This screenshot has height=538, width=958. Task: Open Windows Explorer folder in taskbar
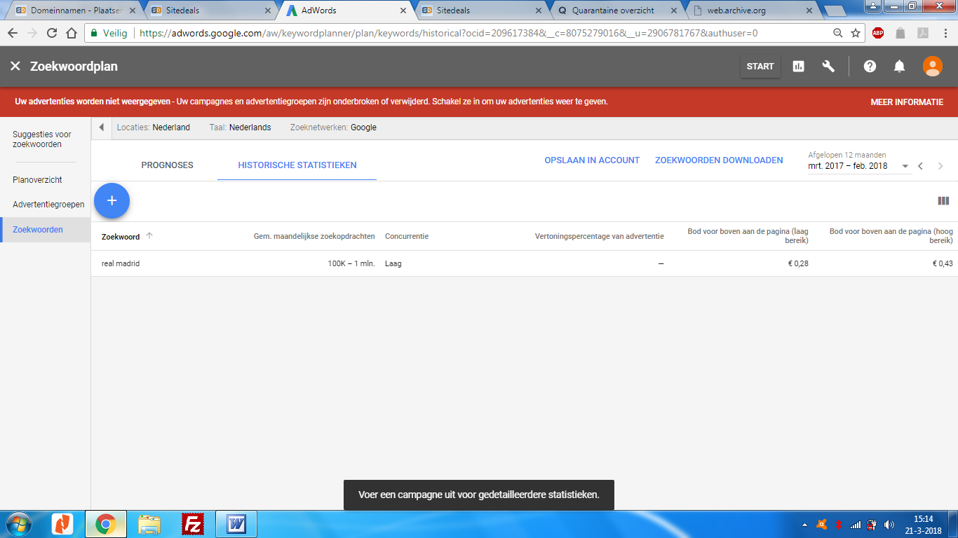click(x=150, y=524)
